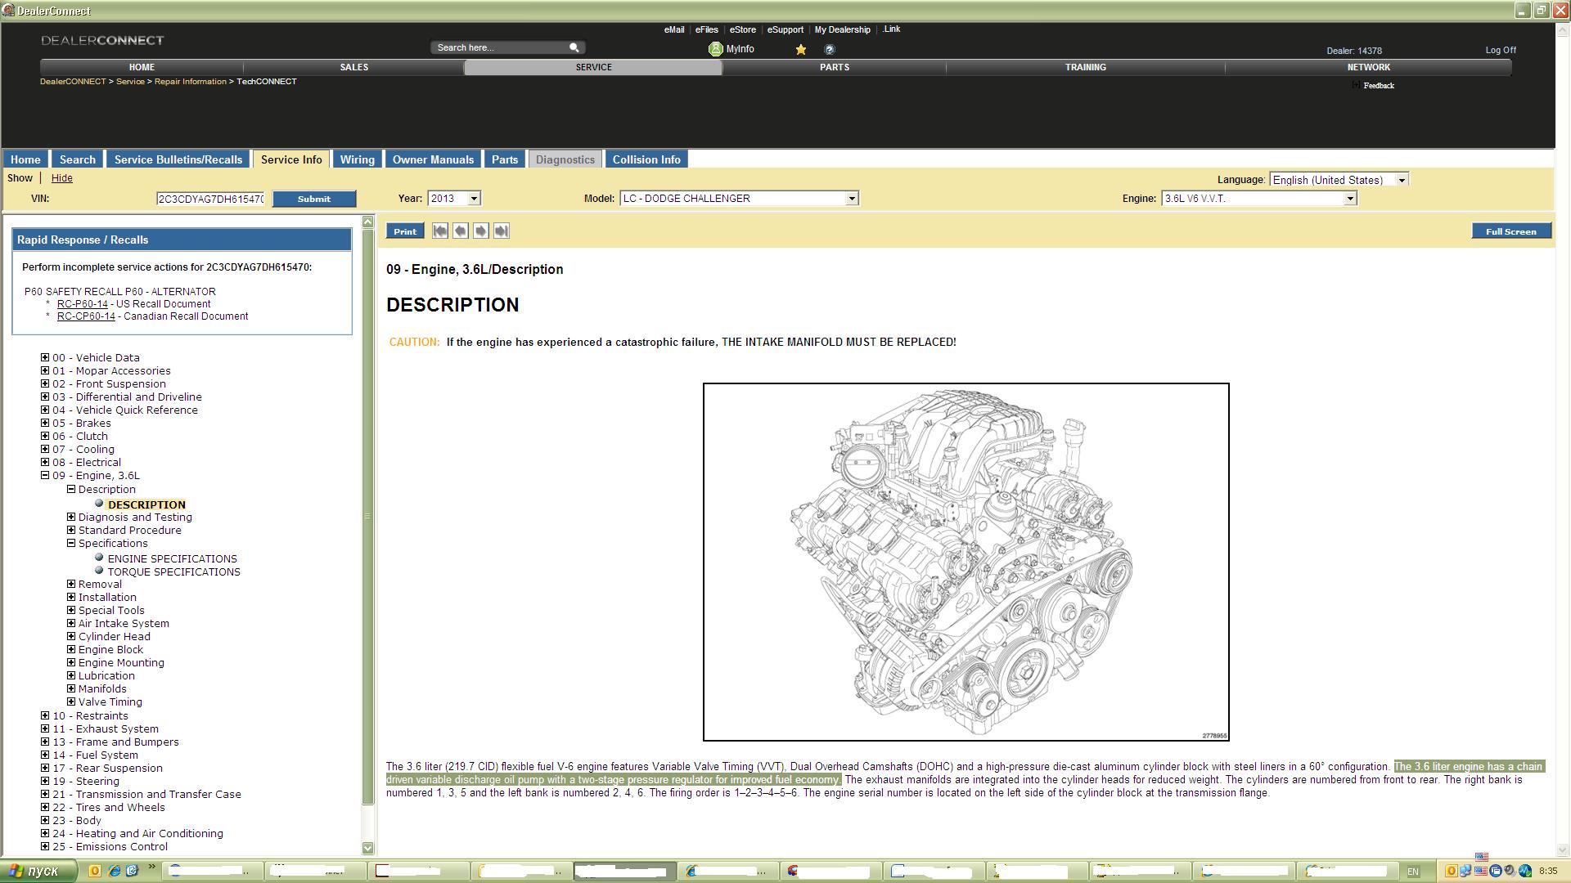Open RC-CP60-14 Canadian Recall Document

click(86, 316)
